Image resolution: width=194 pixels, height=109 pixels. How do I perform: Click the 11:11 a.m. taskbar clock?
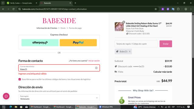(181, 107)
